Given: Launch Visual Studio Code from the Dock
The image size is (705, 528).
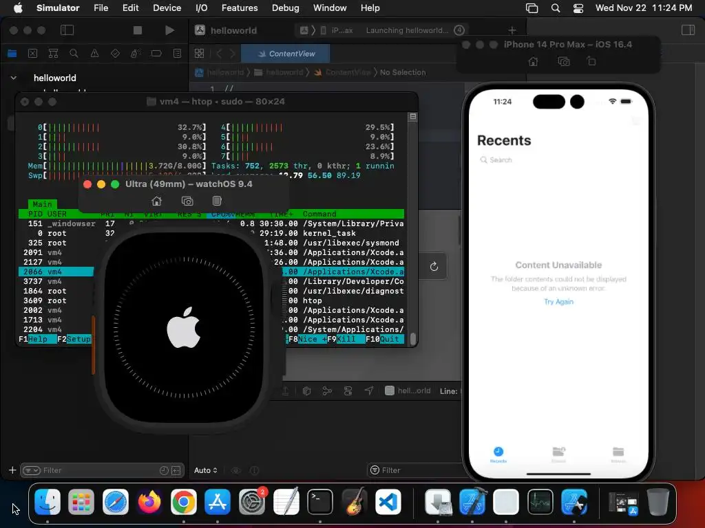Looking at the screenshot, I should pos(388,502).
